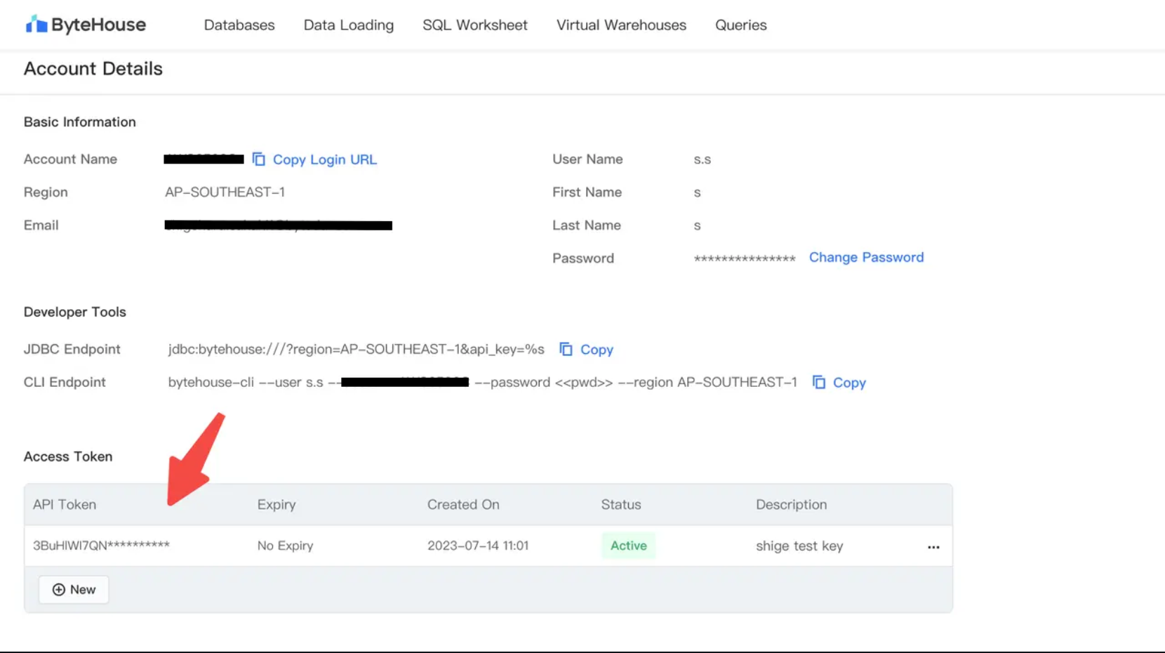Switch to the SQL Worksheet tab
Screen dimensions: 1165x653
[474, 25]
